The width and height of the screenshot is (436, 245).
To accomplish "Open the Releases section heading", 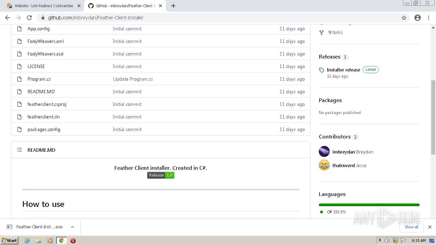I will pos(330,57).
